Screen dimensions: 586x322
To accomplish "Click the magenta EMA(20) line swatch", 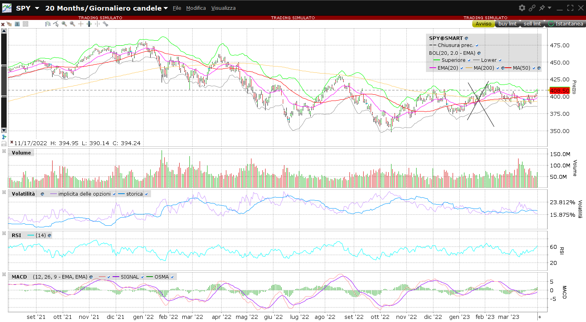I will (433, 68).
